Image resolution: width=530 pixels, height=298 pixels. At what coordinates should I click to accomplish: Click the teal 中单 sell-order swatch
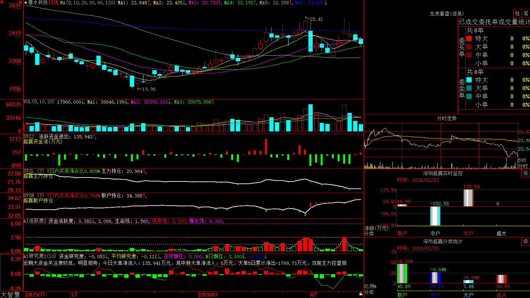(469, 96)
